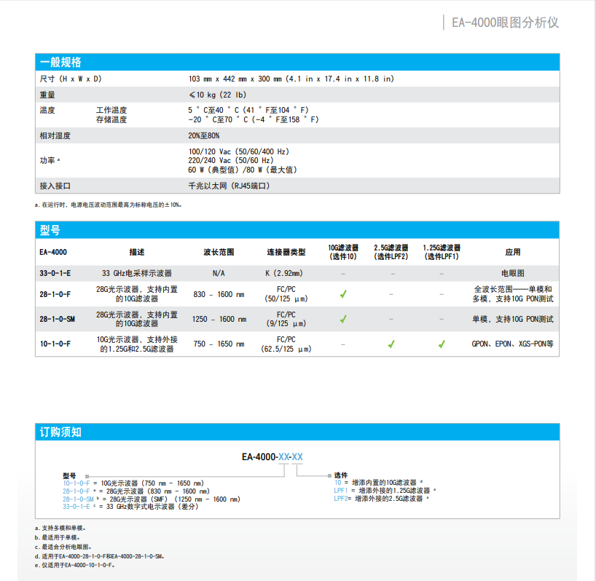Click the 10G滤波器 (选件10) column header
596x581 pixels.
343,252
